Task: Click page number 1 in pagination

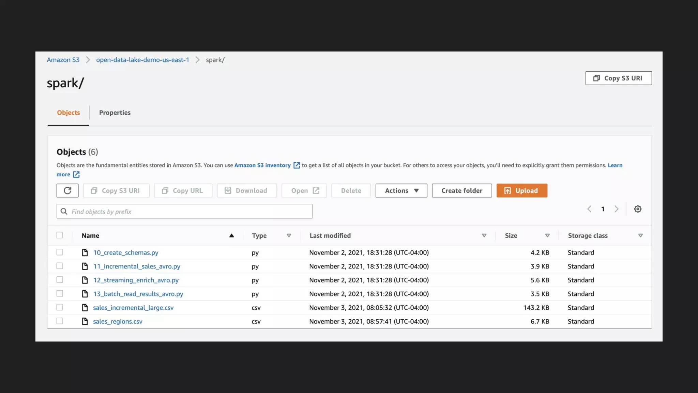Action: pos(603,209)
